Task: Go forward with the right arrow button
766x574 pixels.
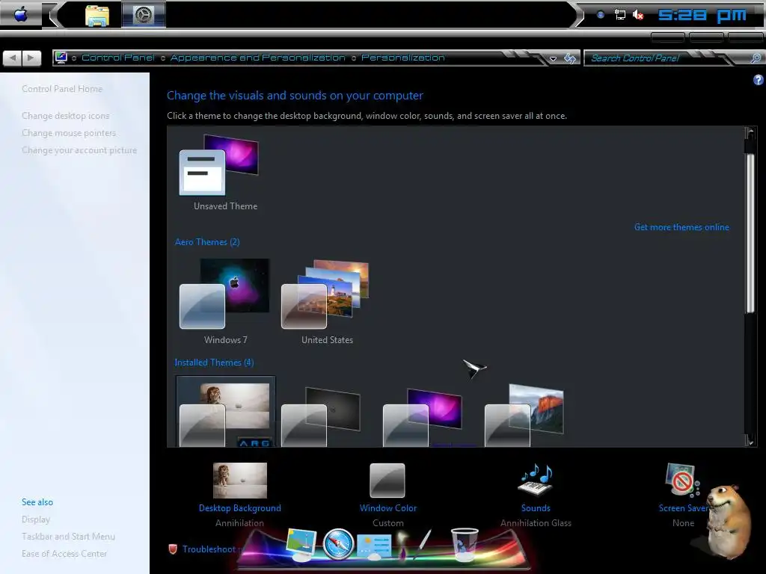Action: click(31, 58)
